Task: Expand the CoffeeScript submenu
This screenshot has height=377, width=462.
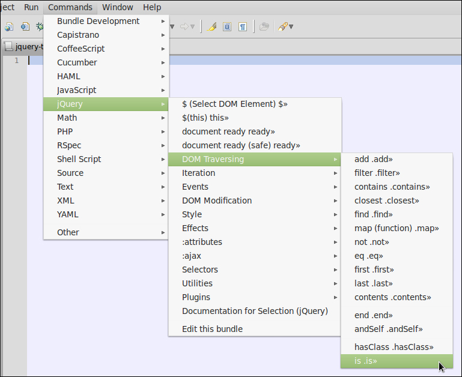Action: pos(106,49)
